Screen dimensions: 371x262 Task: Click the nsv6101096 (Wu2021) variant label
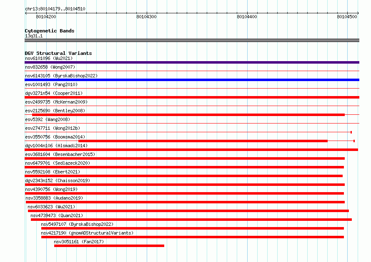49,58
